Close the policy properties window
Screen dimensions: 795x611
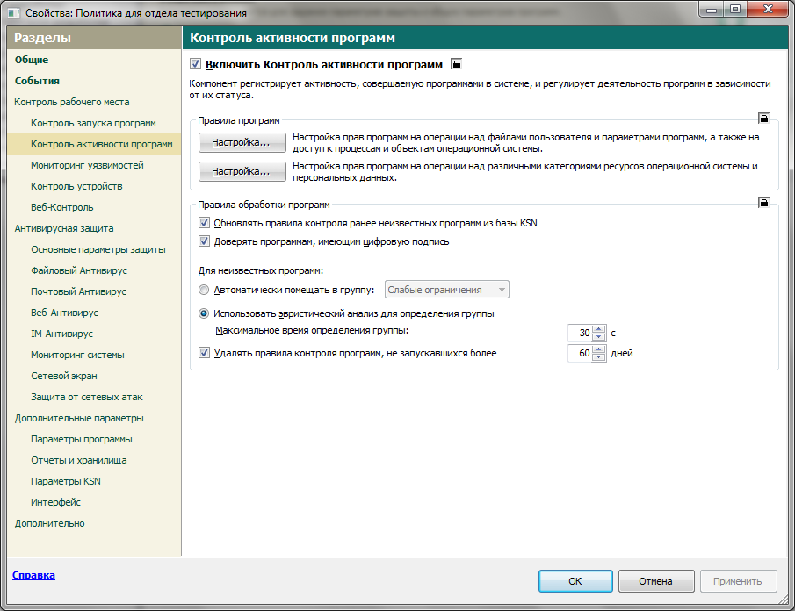[768, 9]
